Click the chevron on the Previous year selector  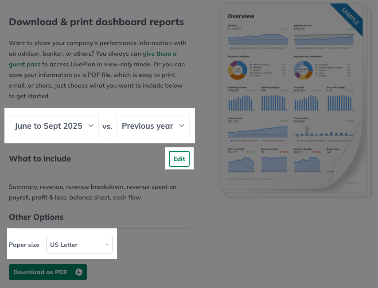pyautogui.click(x=182, y=126)
